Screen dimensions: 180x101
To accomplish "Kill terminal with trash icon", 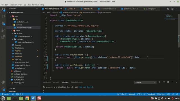I will pyautogui.click(x=168, y=82).
